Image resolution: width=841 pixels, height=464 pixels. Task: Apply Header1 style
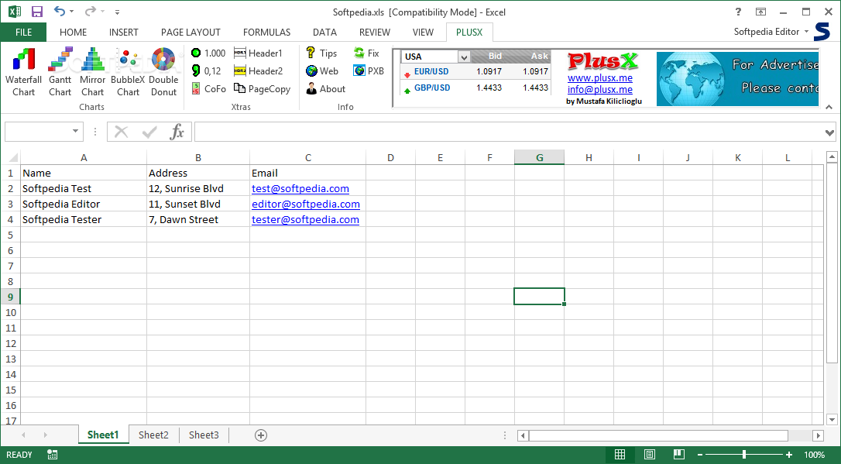click(258, 53)
